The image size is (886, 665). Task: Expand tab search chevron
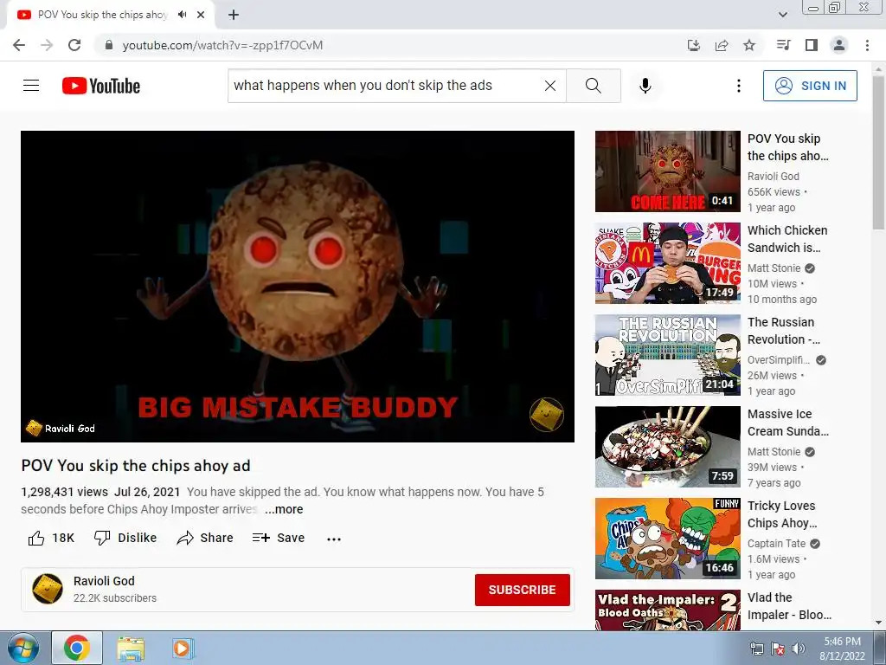783,15
